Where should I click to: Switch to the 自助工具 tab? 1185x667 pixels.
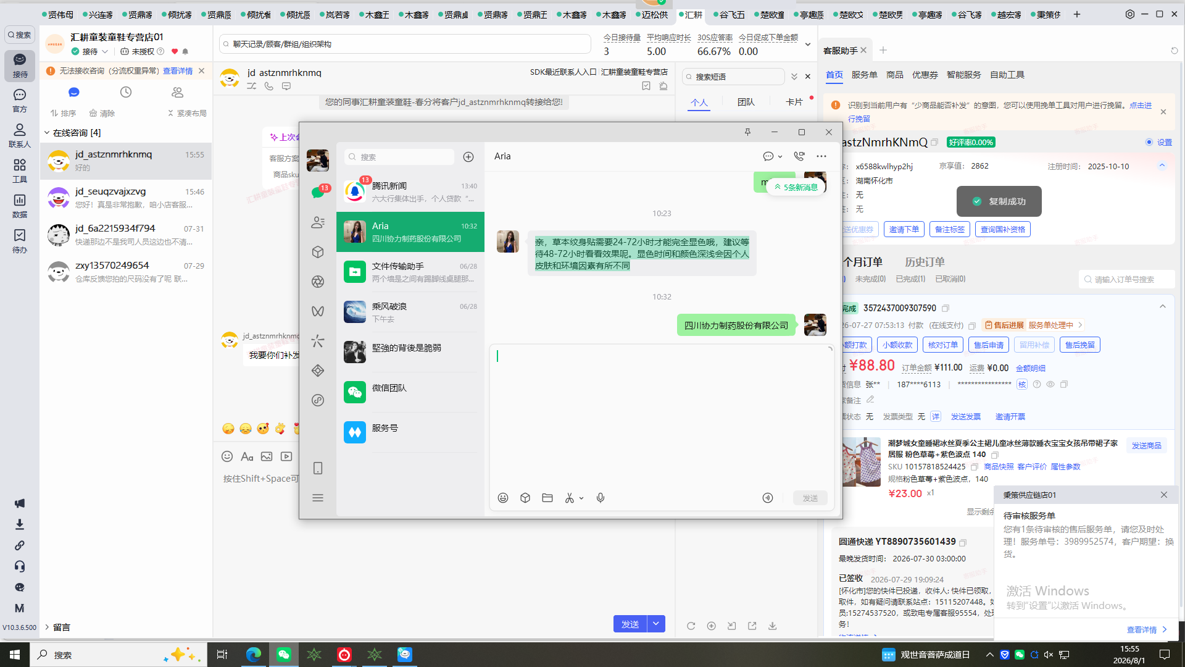coord(1007,75)
